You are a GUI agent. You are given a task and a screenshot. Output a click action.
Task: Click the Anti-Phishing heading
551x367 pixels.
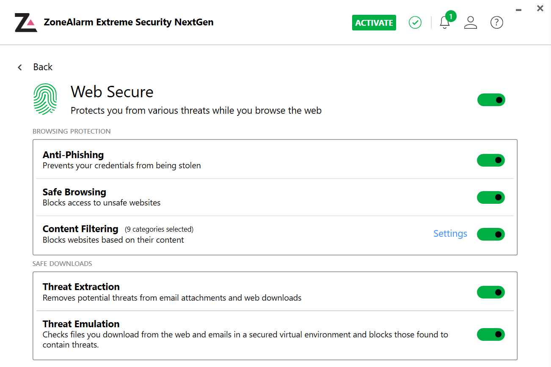click(73, 155)
